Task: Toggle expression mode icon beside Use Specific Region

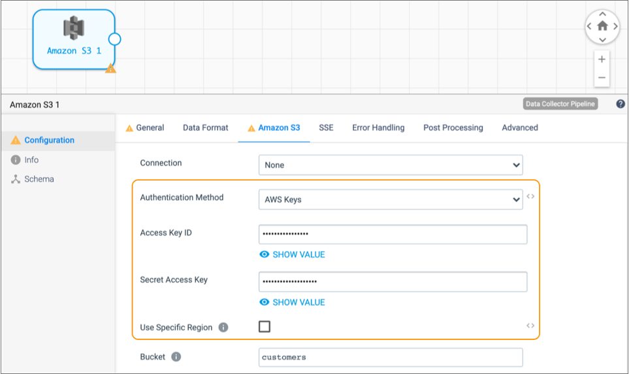Action: [x=530, y=326]
